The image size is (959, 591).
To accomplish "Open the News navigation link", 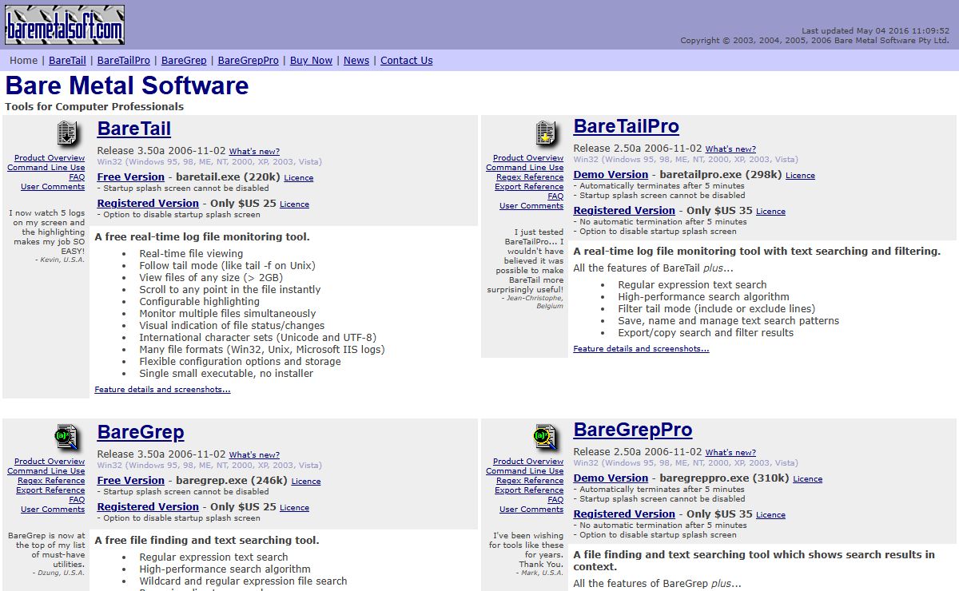I will 356,61.
